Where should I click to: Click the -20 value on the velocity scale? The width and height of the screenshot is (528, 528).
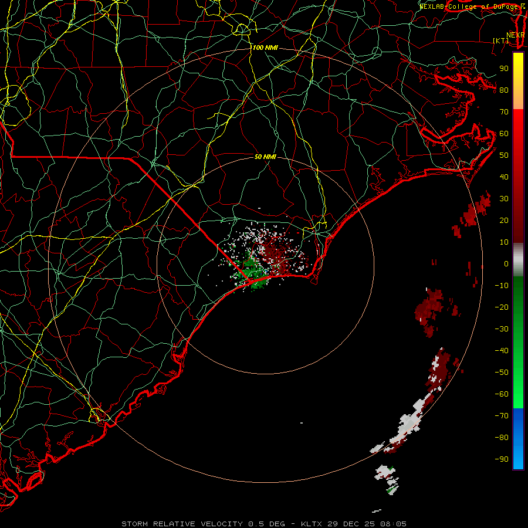(x=502, y=307)
